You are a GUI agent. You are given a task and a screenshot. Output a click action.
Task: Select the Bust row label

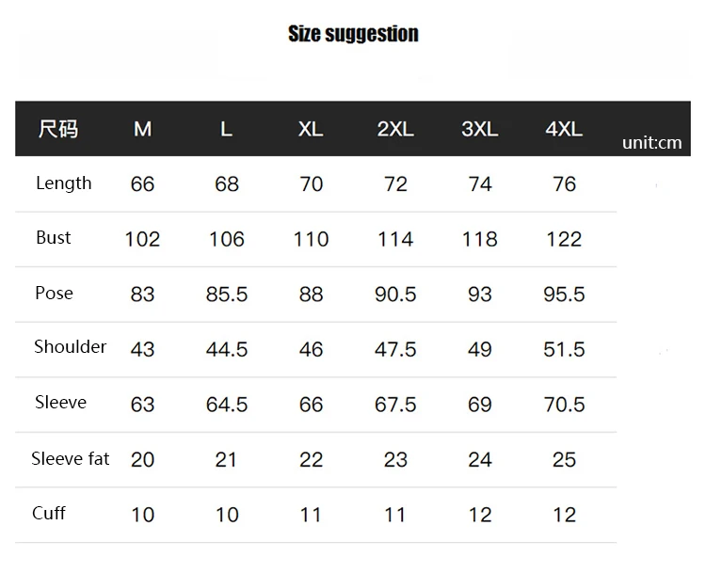pos(54,238)
